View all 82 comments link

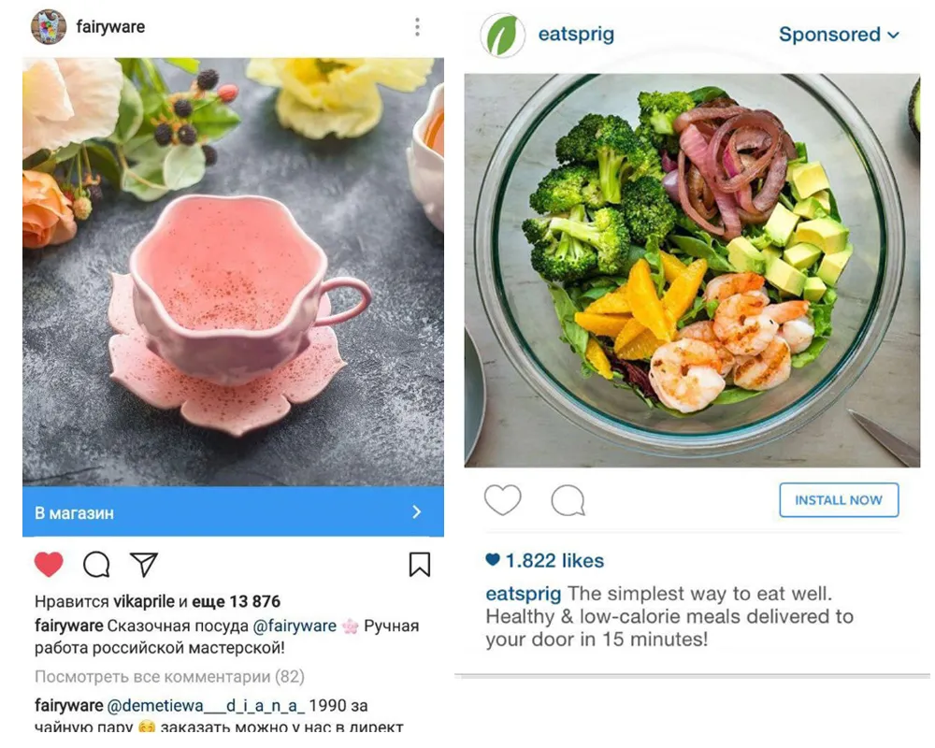click(x=169, y=676)
